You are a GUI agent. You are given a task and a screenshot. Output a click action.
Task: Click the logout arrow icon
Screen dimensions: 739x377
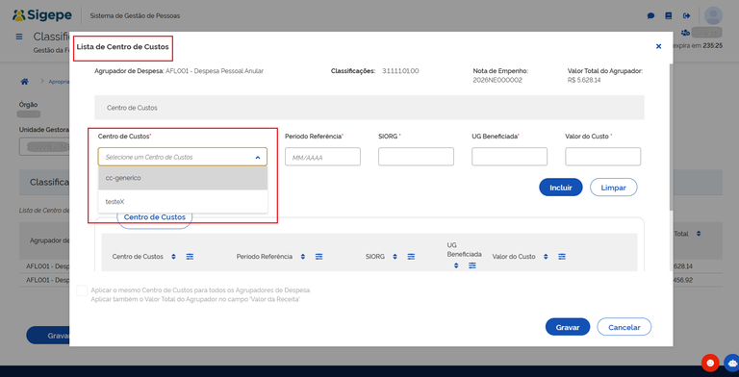[686, 15]
